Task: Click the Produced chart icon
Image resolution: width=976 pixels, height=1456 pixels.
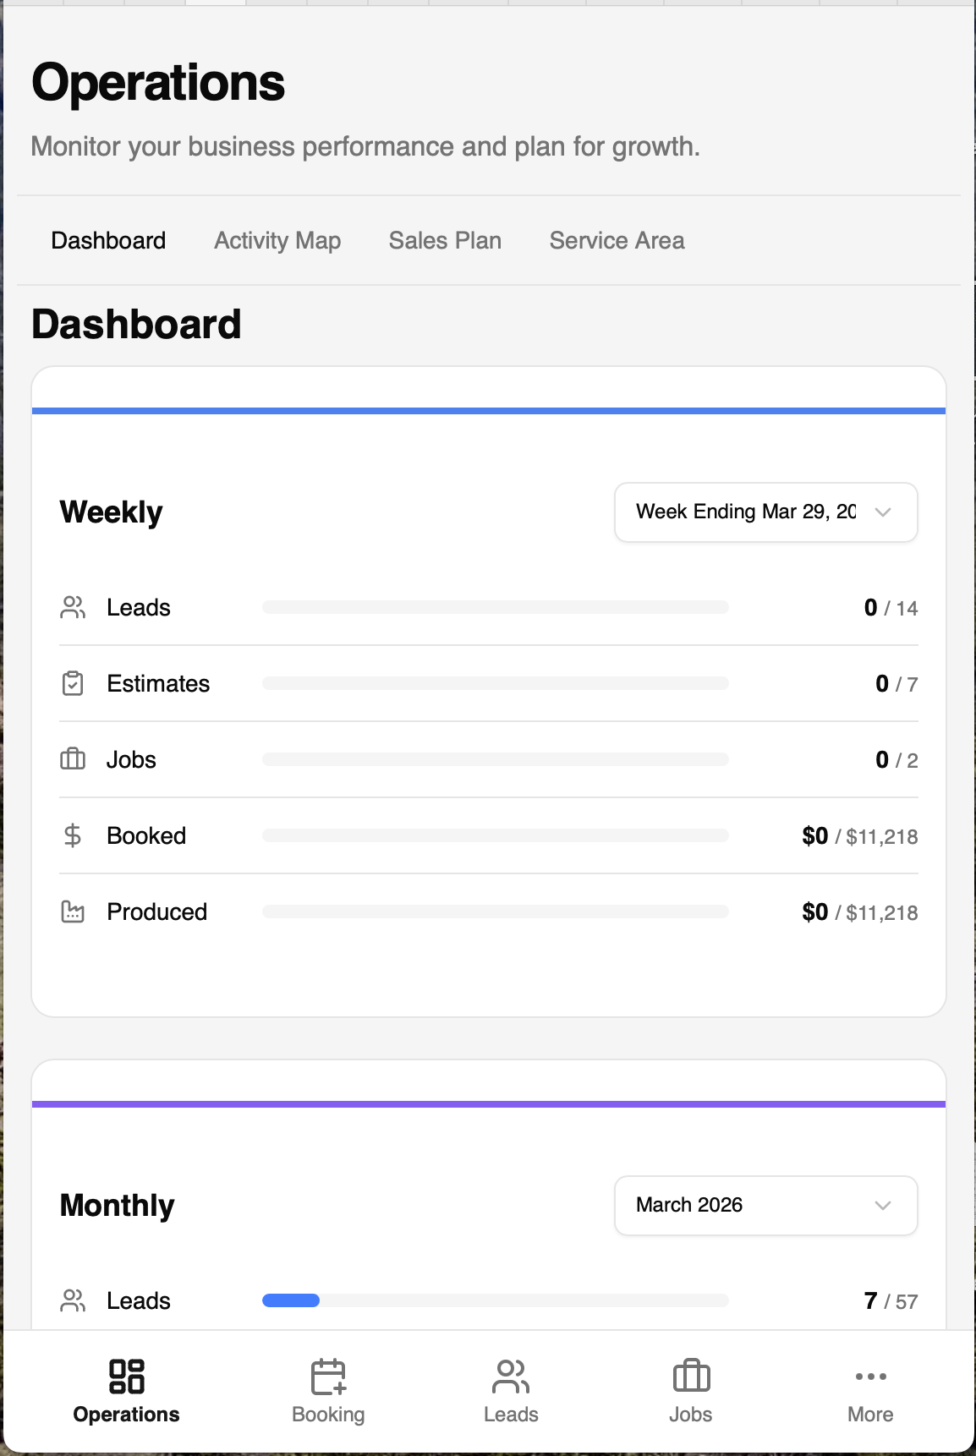Action: [74, 911]
